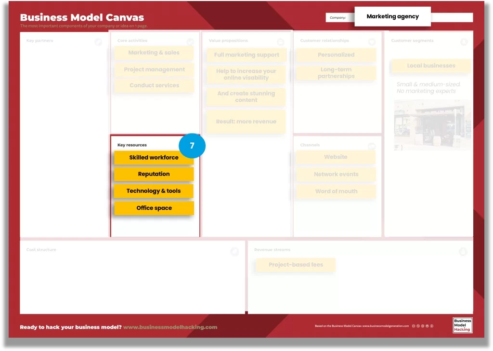Click the Creative Commons license icons in footer
This screenshot has height=351, width=493.
pyautogui.click(x=423, y=326)
